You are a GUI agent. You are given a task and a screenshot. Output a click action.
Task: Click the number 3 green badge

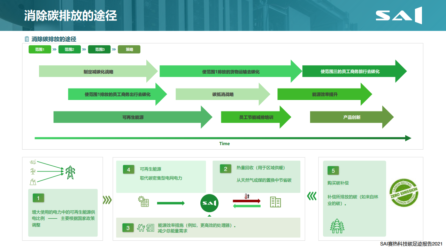point(128,228)
